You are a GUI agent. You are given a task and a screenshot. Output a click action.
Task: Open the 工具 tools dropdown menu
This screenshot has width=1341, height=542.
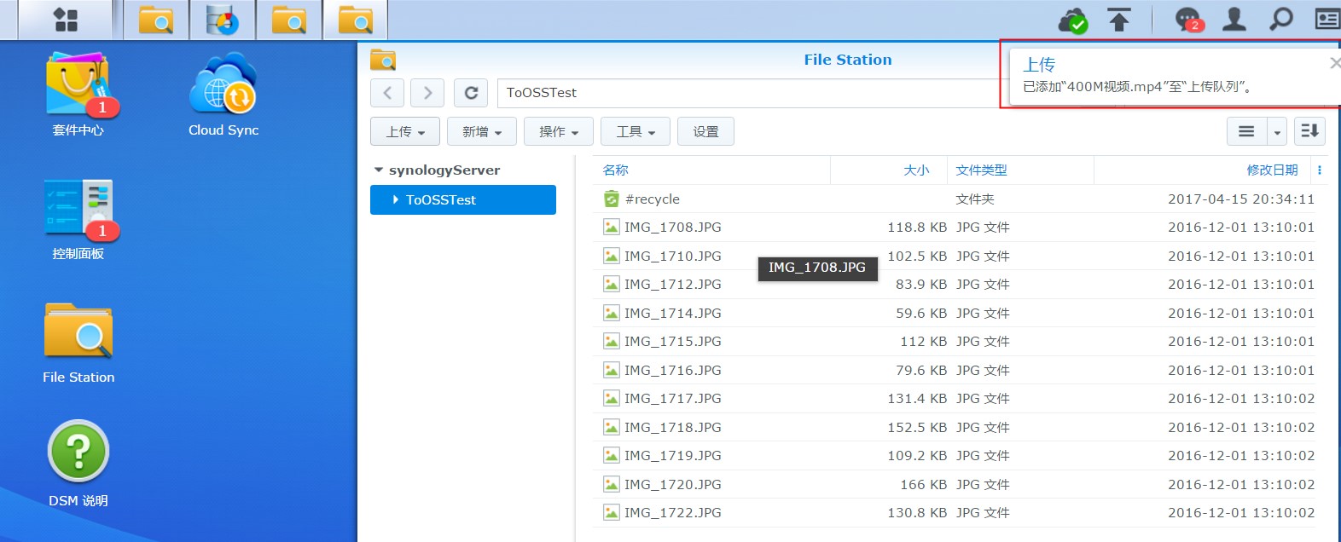(x=636, y=131)
